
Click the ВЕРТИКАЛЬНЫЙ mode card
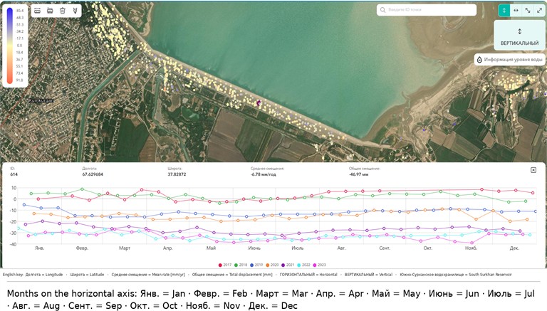tap(519, 35)
